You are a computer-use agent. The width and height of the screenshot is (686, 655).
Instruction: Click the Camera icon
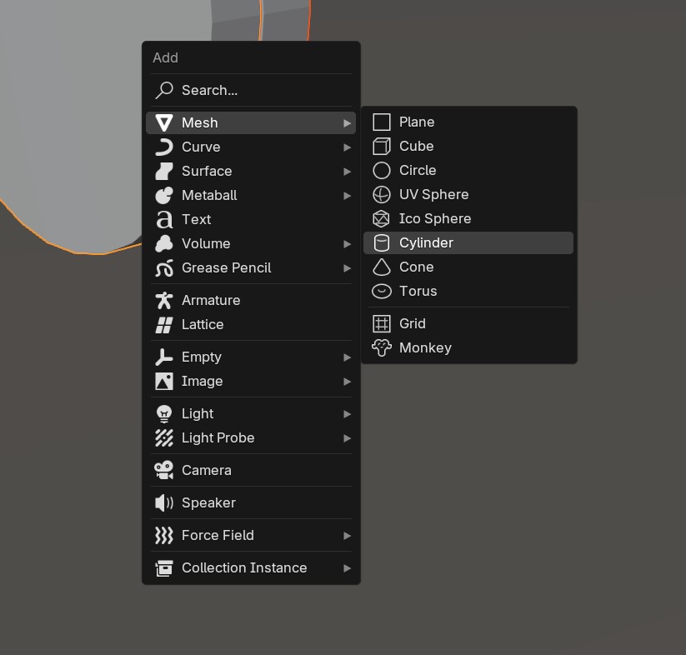click(164, 471)
